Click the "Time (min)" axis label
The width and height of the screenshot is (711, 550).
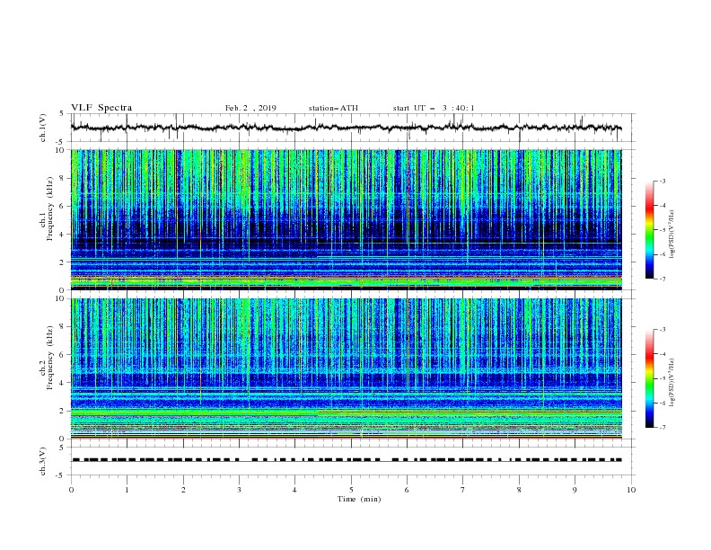pos(359,499)
